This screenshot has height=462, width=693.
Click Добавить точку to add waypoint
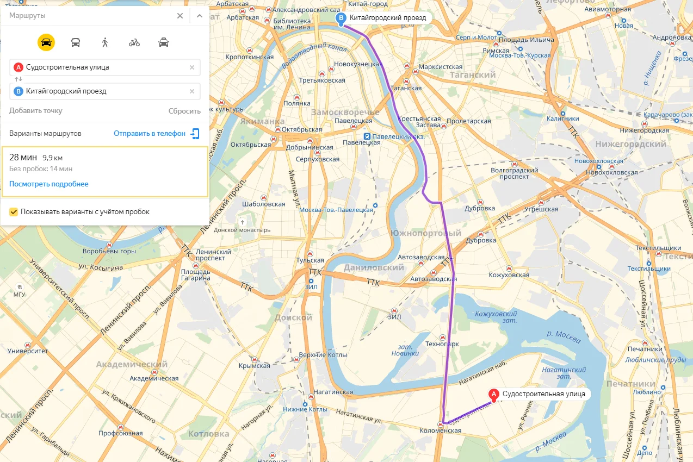(x=36, y=110)
